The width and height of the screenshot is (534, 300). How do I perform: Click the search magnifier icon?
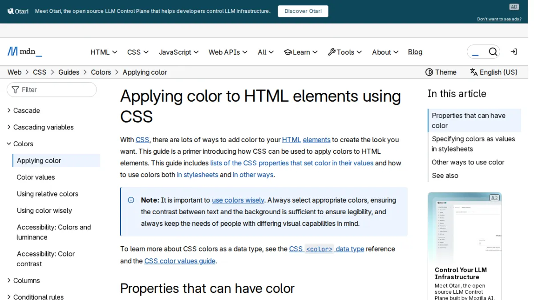click(493, 52)
